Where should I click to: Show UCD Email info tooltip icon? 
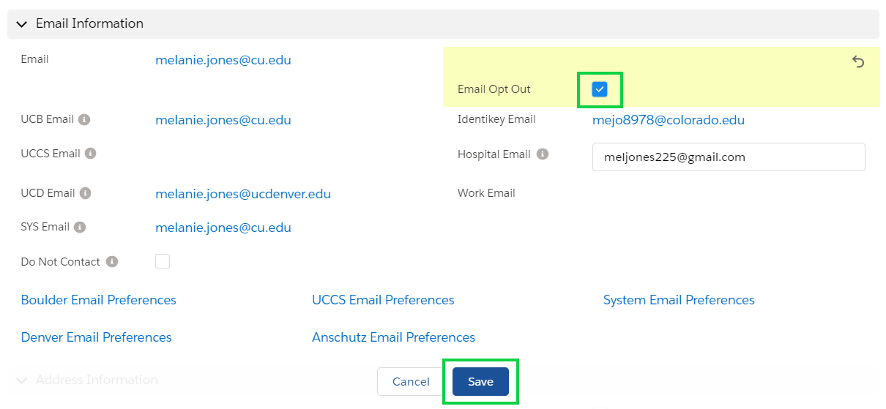[x=85, y=193]
